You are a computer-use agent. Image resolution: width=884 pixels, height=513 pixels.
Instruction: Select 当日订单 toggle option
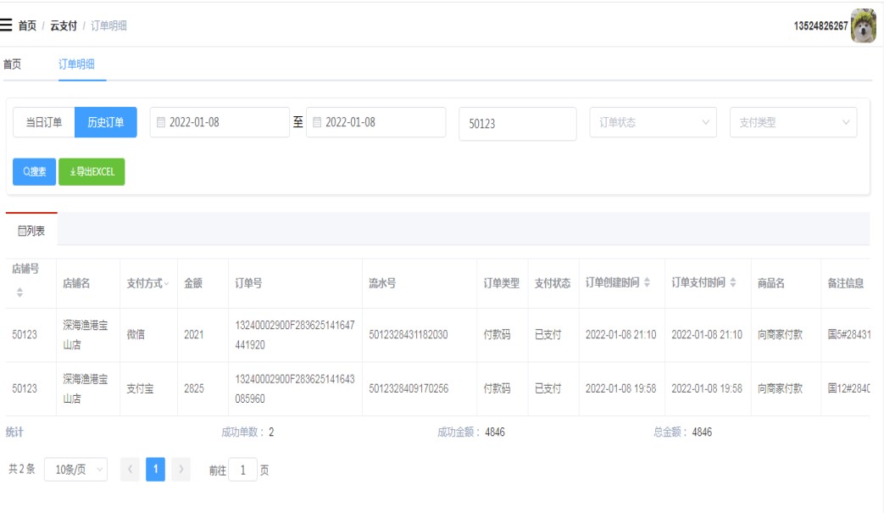44,122
